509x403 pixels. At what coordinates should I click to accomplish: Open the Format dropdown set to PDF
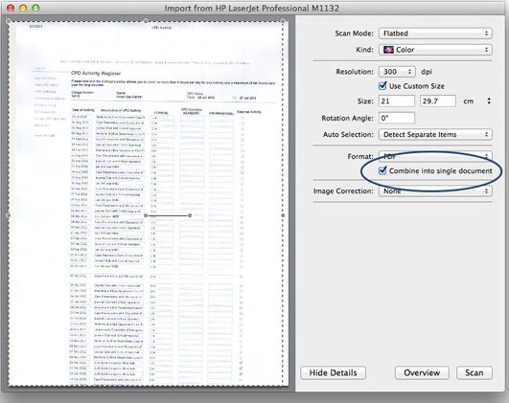click(435, 156)
